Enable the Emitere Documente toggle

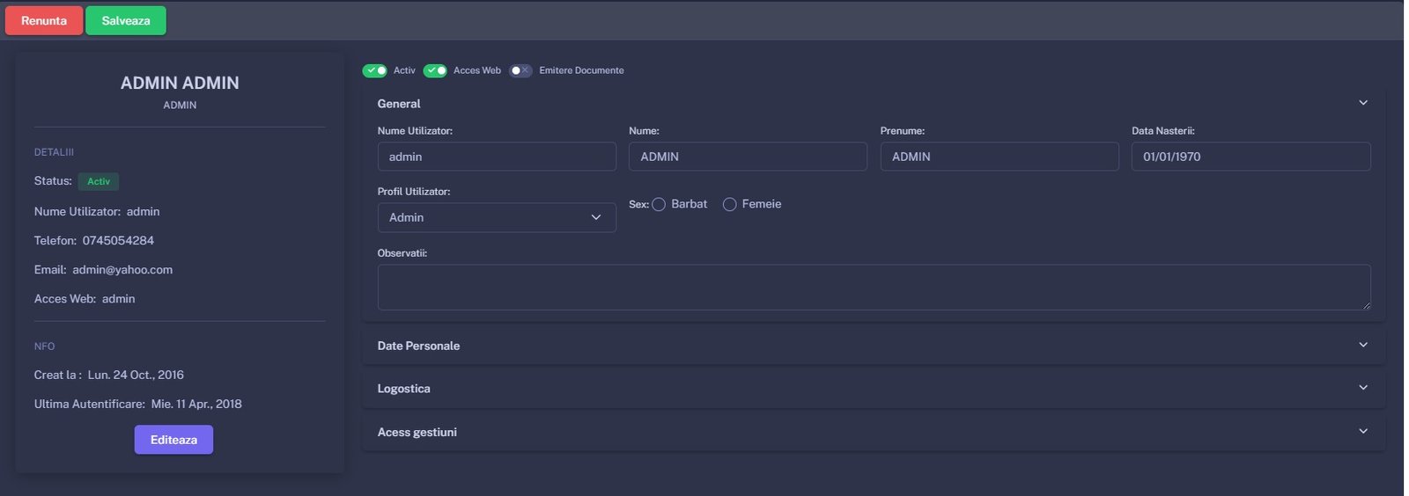tap(520, 70)
